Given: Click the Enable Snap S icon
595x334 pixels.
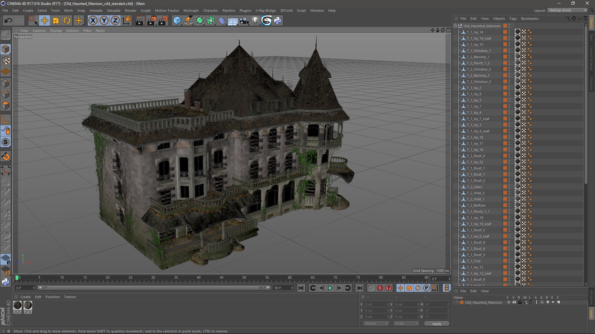Looking at the screenshot, I should 6,142.
